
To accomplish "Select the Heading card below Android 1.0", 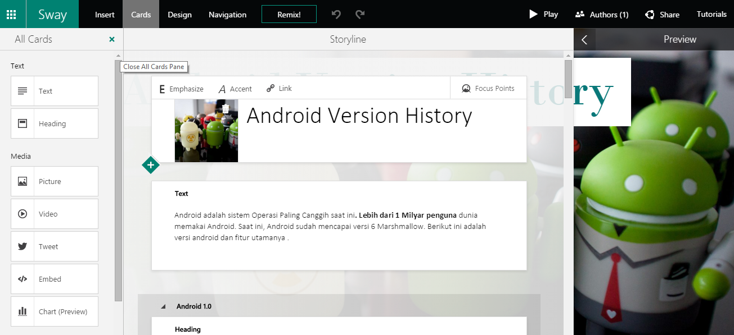I will [339, 326].
